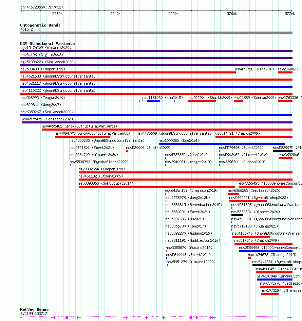Click nsv3055780 (Fan2017) label

click(x=186, y=226)
